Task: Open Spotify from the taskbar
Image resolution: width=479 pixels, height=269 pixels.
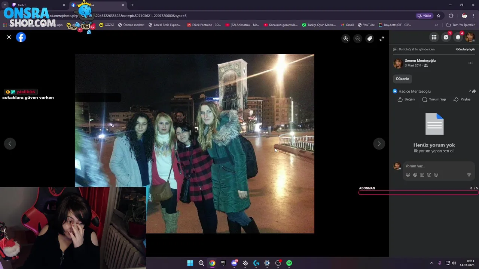Action: (289, 263)
